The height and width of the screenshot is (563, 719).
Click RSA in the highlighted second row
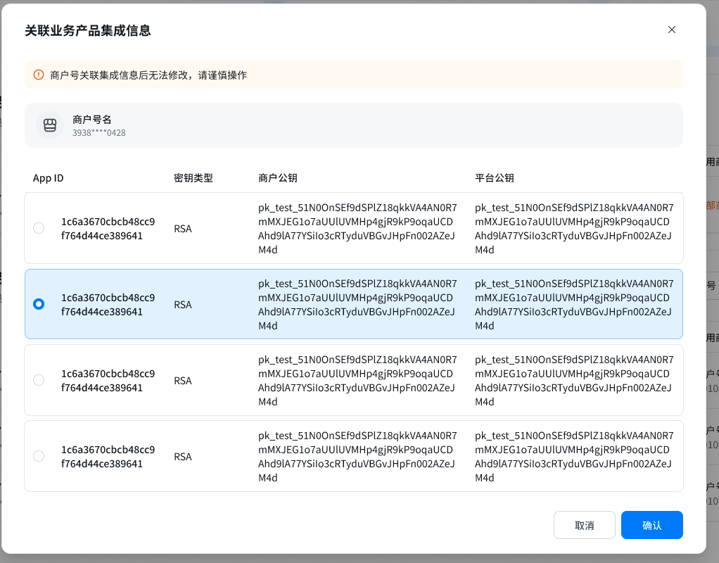click(183, 305)
